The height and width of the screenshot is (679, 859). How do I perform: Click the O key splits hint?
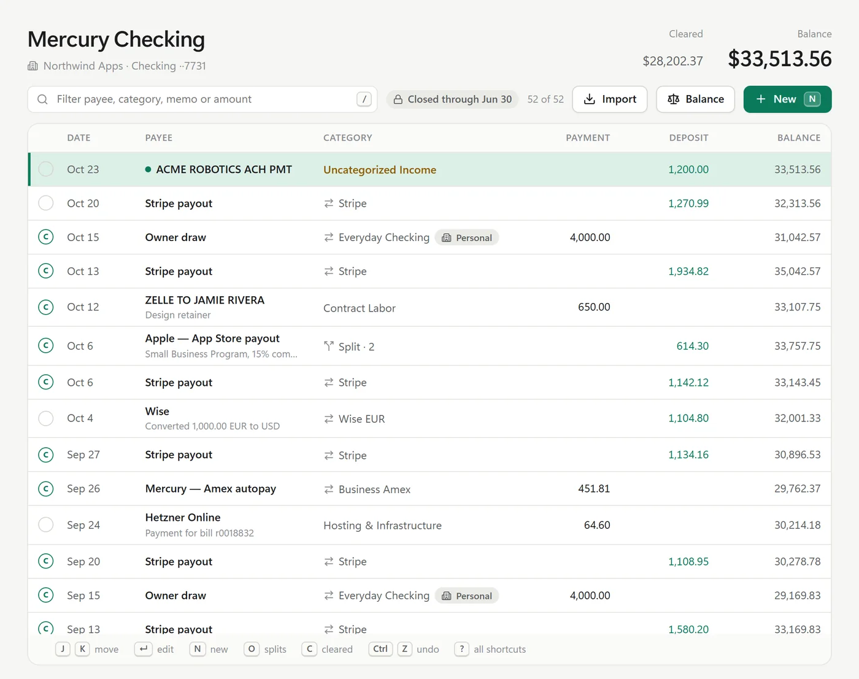coord(252,649)
